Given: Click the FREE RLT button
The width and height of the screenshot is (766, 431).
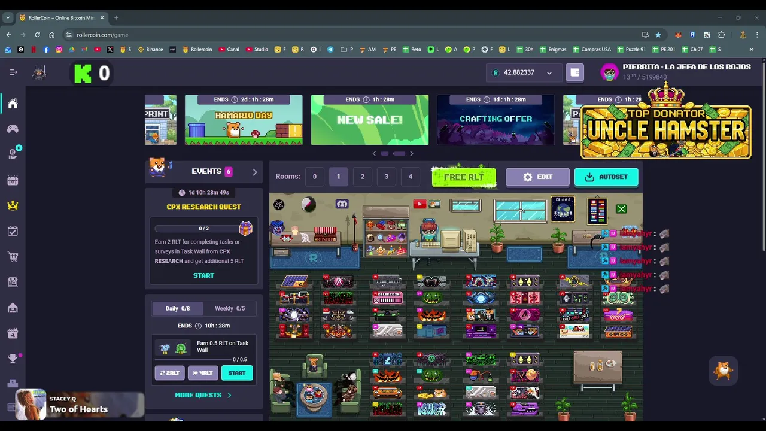Looking at the screenshot, I should point(464,177).
